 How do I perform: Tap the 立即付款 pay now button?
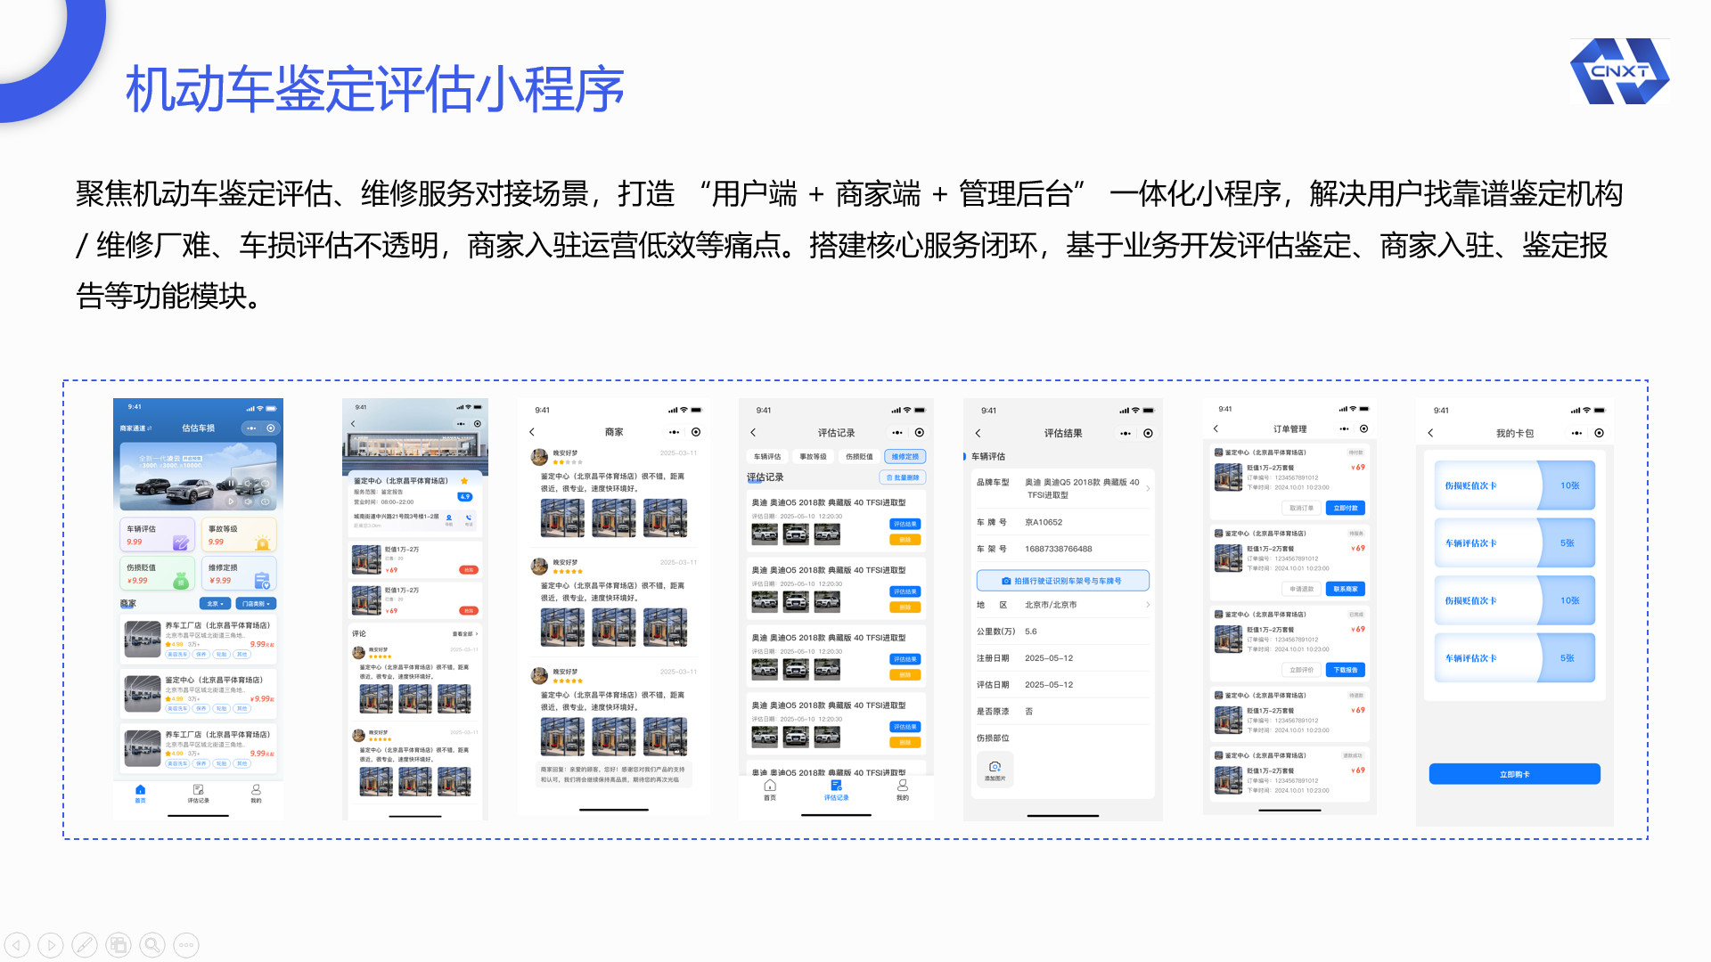tap(1346, 508)
